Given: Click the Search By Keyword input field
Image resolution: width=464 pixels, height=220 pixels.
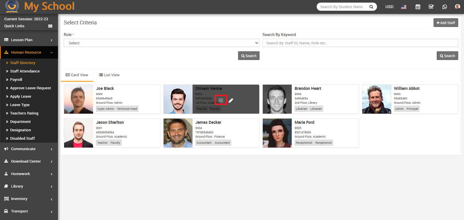Looking at the screenshot, I should pyautogui.click(x=360, y=43).
